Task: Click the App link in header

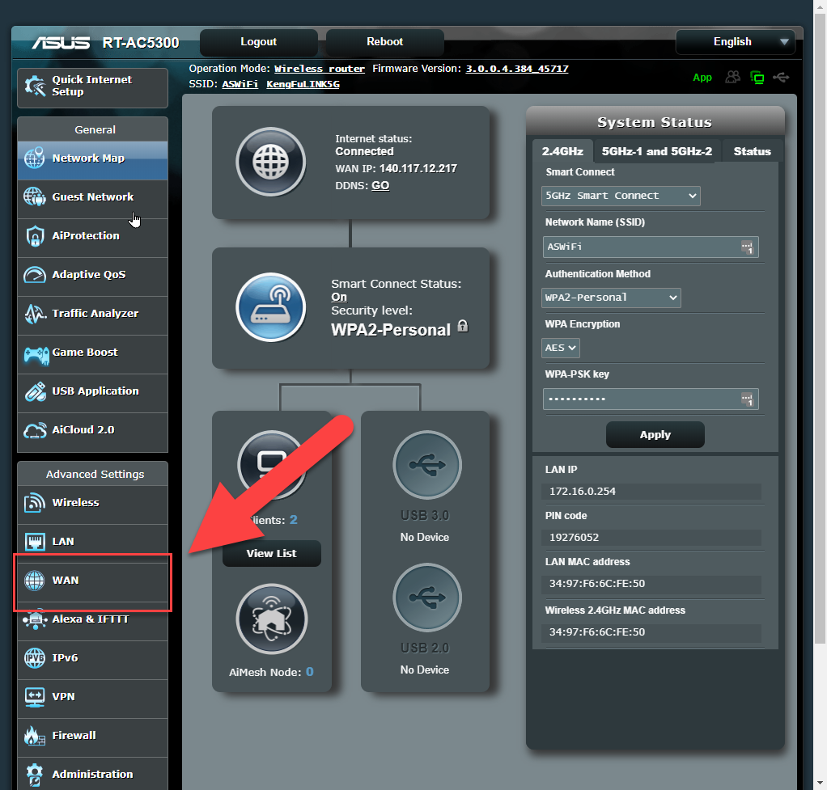Action: [x=702, y=78]
